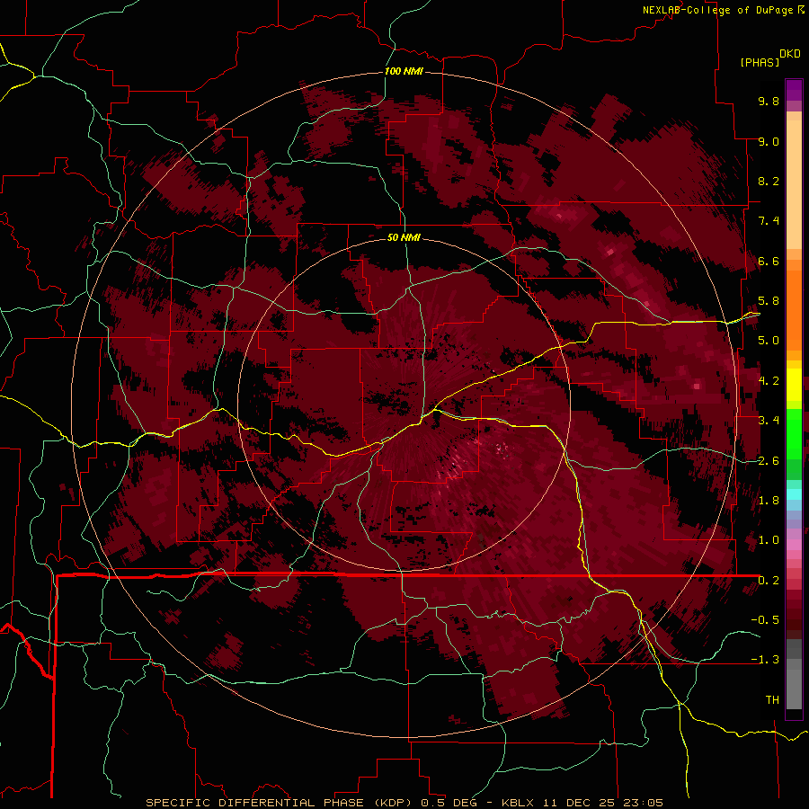Viewport: 809px width, 809px height.
Task: Click the 50 NMI range ring label
Action: pyautogui.click(x=404, y=237)
